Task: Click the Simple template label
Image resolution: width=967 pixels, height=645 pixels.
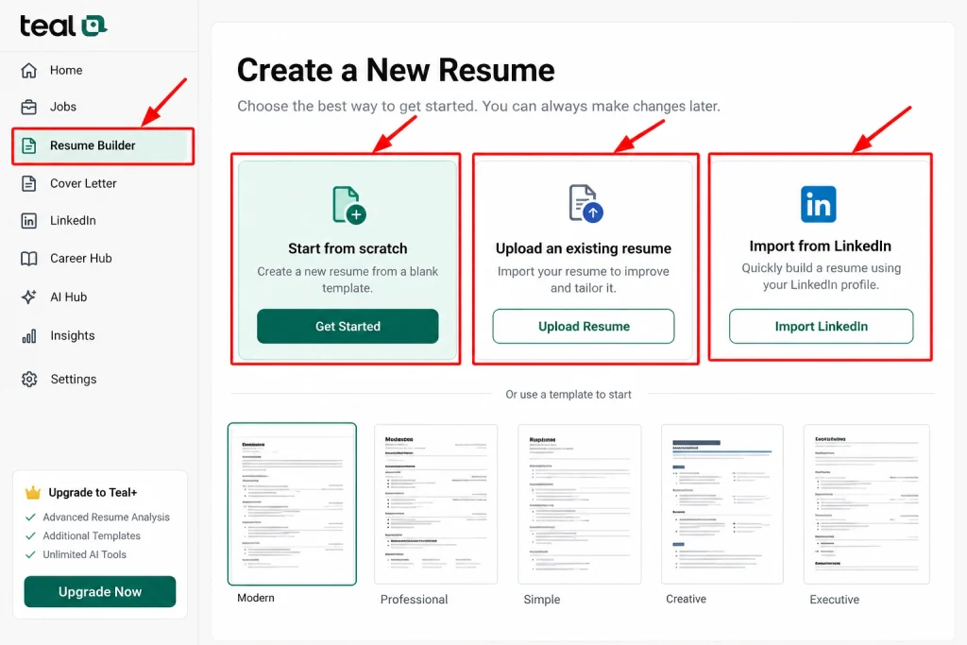Action: [542, 600]
